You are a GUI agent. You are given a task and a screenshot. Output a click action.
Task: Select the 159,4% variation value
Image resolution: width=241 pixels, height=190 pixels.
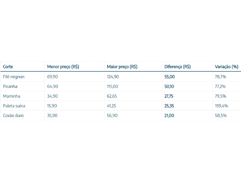coord(221,106)
